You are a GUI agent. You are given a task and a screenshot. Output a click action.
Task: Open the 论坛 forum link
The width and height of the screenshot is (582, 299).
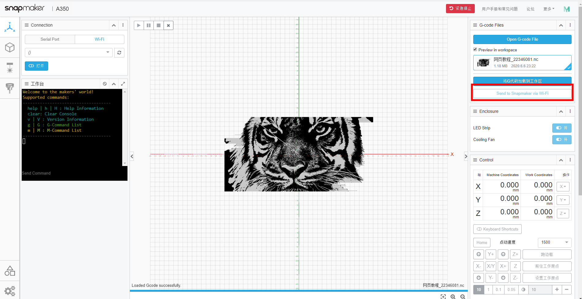tap(531, 9)
